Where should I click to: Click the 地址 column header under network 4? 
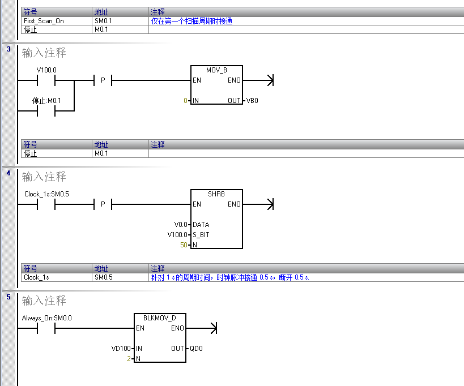[101, 268]
